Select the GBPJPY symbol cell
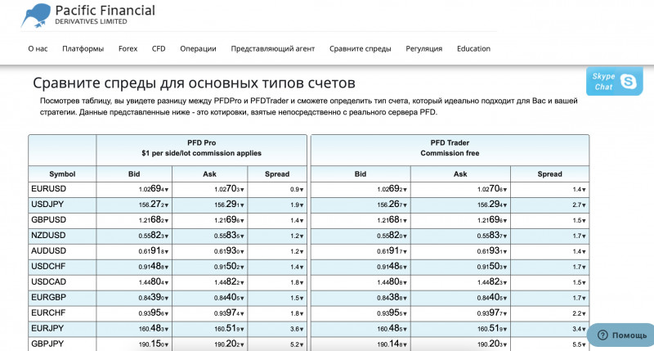This screenshot has height=351, width=654. tap(62, 344)
